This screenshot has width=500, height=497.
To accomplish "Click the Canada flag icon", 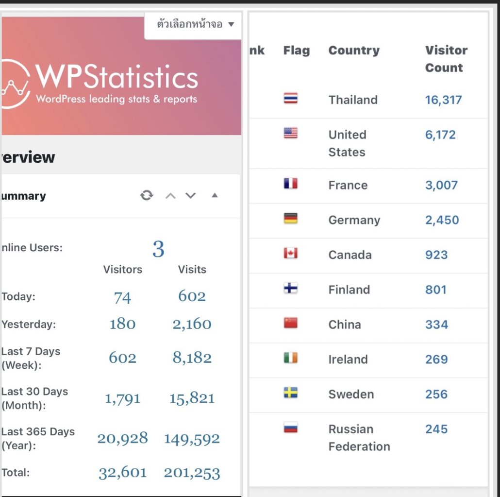I will click(290, 254).
